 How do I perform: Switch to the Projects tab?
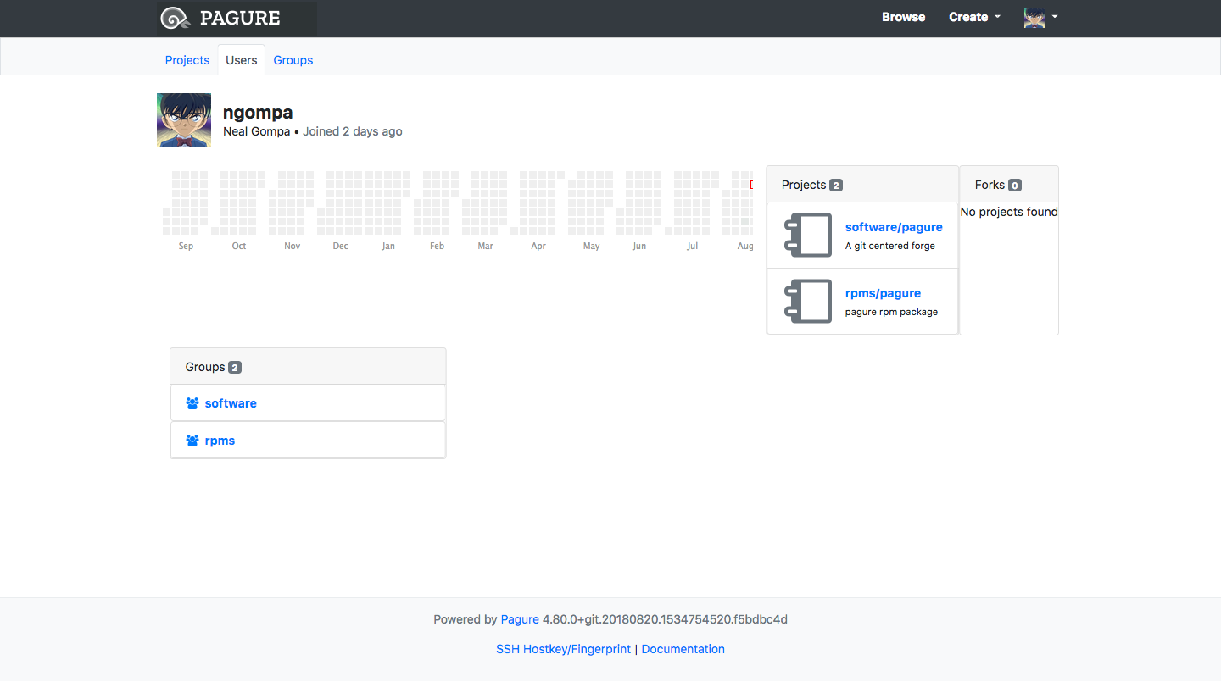click(187, 60)
